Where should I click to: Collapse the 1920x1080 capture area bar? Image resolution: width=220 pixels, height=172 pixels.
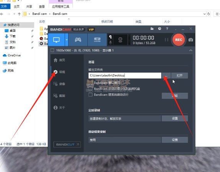pos(190,50)
